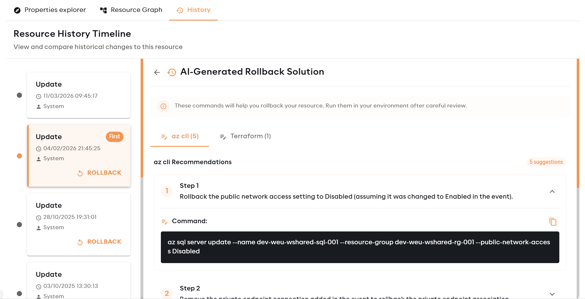This screenshot has width=585, height=299.
Task: Collapse the Step 1 recommendation
Action: pyautogui.click(x=552, y=192)
